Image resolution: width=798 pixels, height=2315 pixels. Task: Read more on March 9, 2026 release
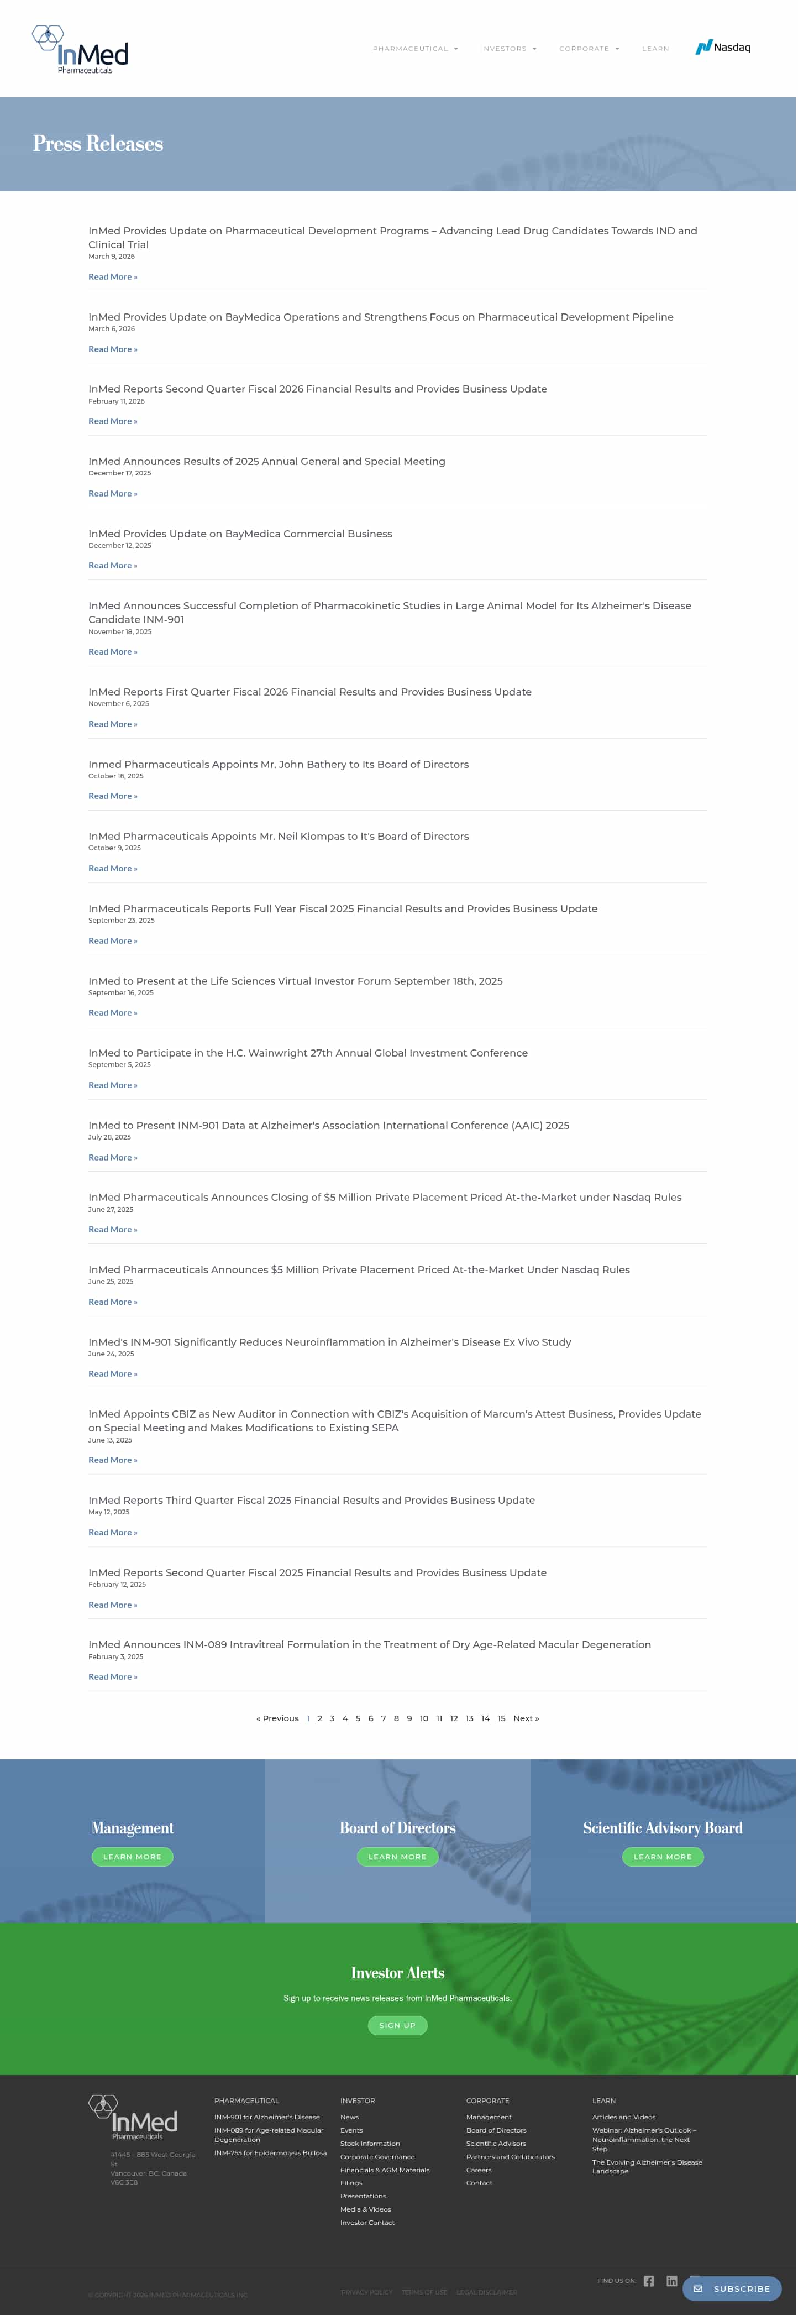click(112, 277)
